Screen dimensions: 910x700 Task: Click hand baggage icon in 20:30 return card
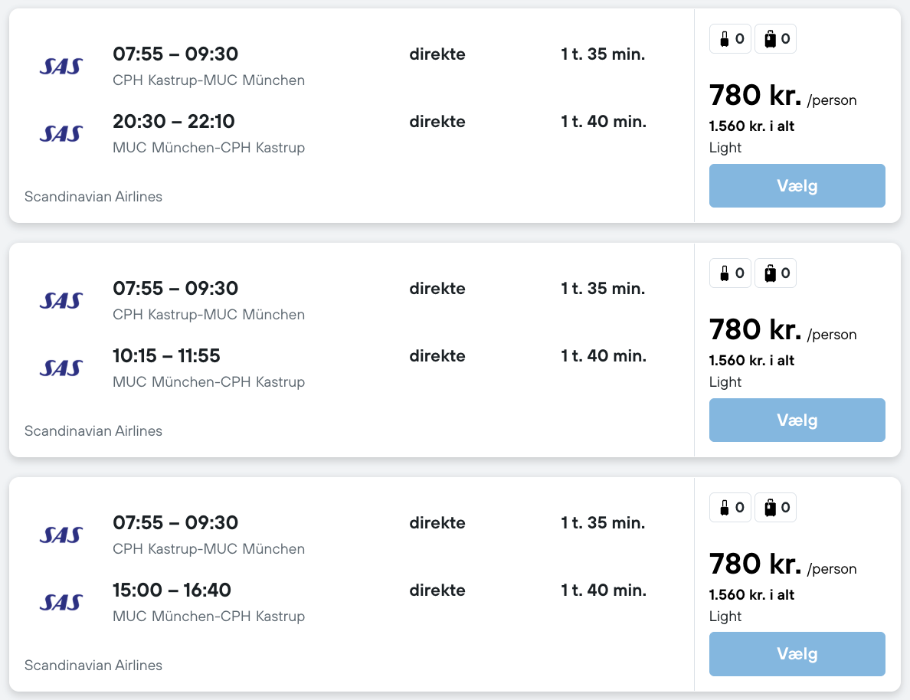coord(724,39)
